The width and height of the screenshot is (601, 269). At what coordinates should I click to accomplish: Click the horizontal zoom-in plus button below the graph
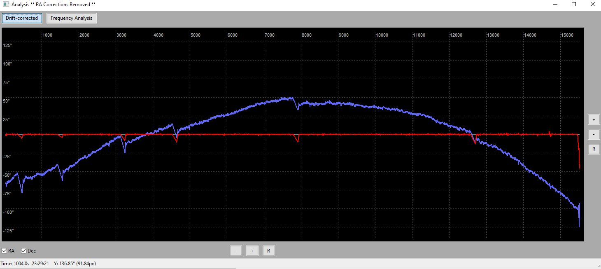pyautogui.click(x=252, y=251)
